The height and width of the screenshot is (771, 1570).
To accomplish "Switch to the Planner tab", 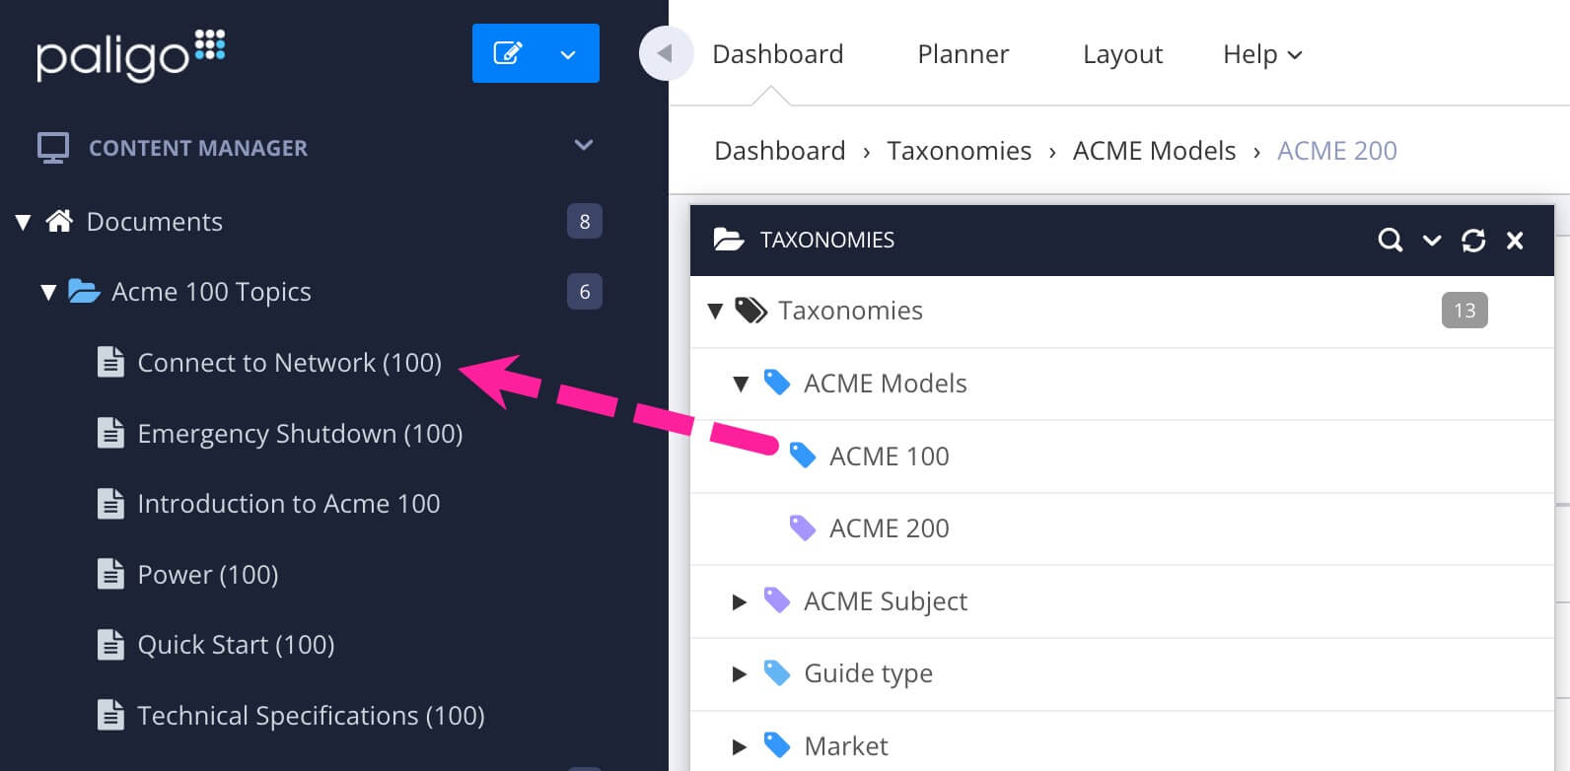I will point(963,54).
